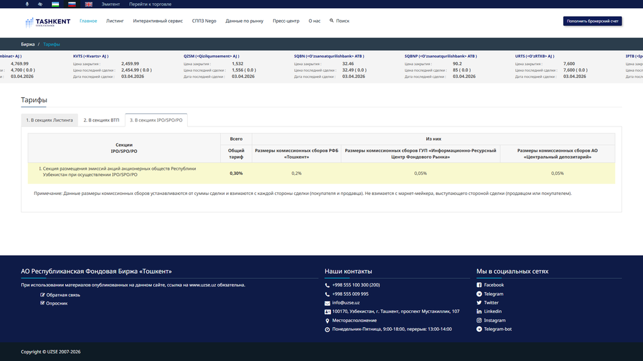Open the KVTS ticker entry

tap(91, 56)
